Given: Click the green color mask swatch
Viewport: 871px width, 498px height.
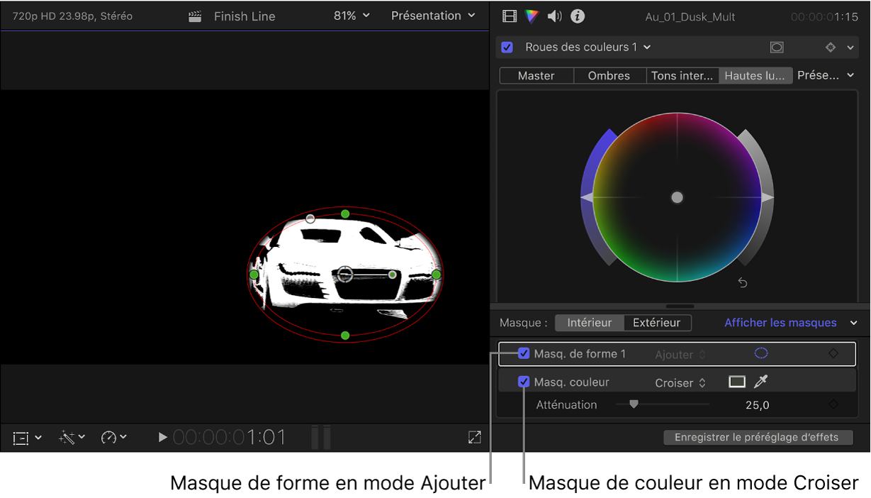Looking at the screenshot, I should 736,382.
